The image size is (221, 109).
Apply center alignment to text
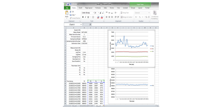pos(109,17)
